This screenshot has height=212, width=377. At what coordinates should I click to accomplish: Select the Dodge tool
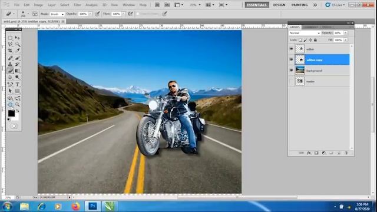coord(17,77)
